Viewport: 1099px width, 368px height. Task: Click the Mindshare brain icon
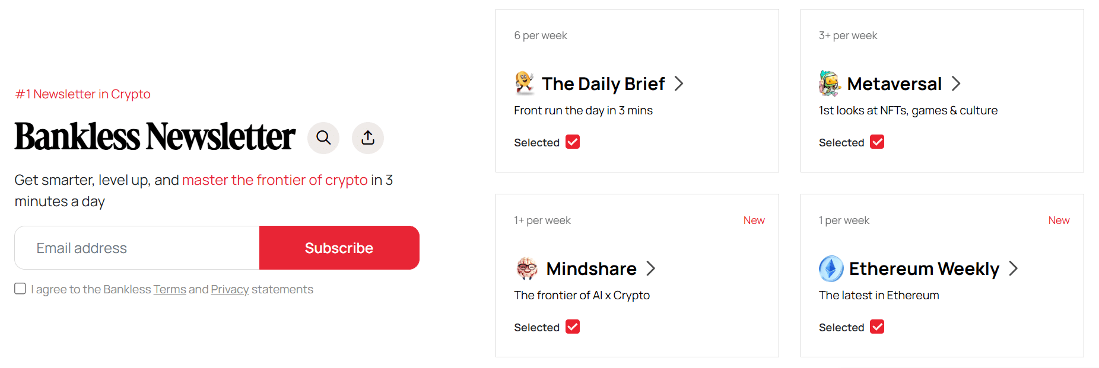(527, 268)
